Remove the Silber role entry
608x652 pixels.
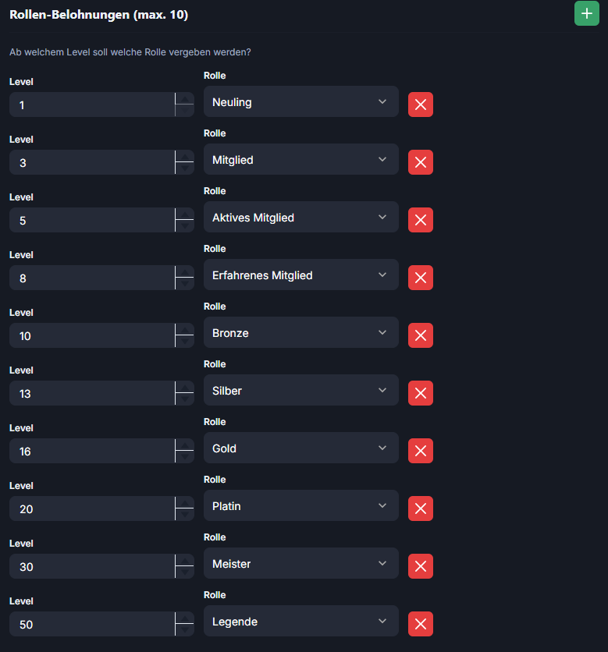tap(421, 393)
